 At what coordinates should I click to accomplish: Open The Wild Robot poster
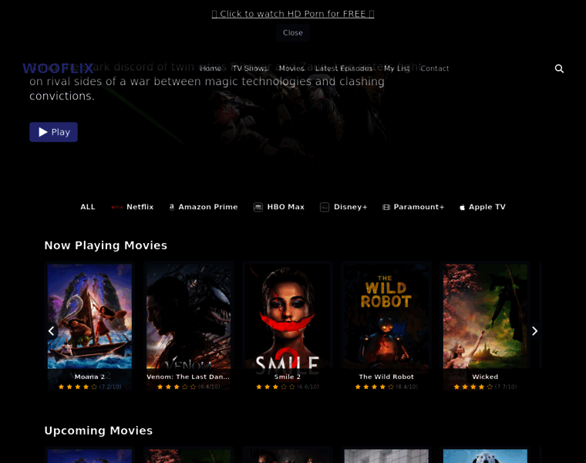(386, 316)
